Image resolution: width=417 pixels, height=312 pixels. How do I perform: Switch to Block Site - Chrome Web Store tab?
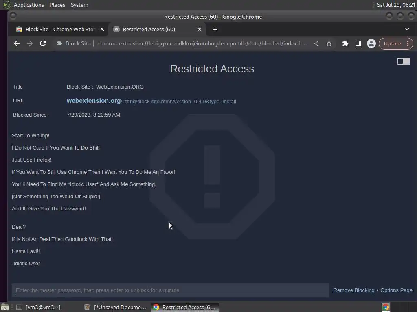tap(60, 29)
